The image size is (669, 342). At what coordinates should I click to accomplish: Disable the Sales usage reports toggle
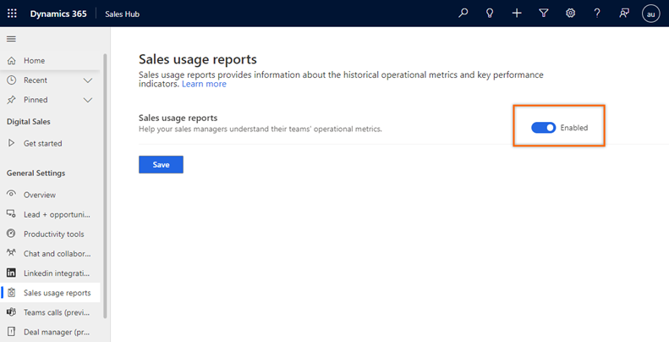(543, 128)
